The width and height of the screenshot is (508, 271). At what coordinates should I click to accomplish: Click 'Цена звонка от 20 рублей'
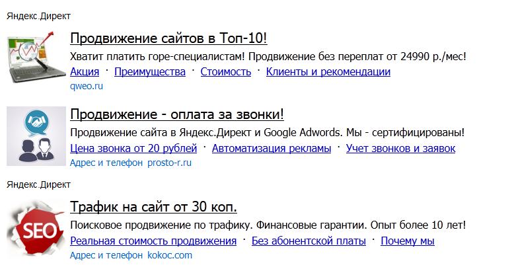[133, 148]
